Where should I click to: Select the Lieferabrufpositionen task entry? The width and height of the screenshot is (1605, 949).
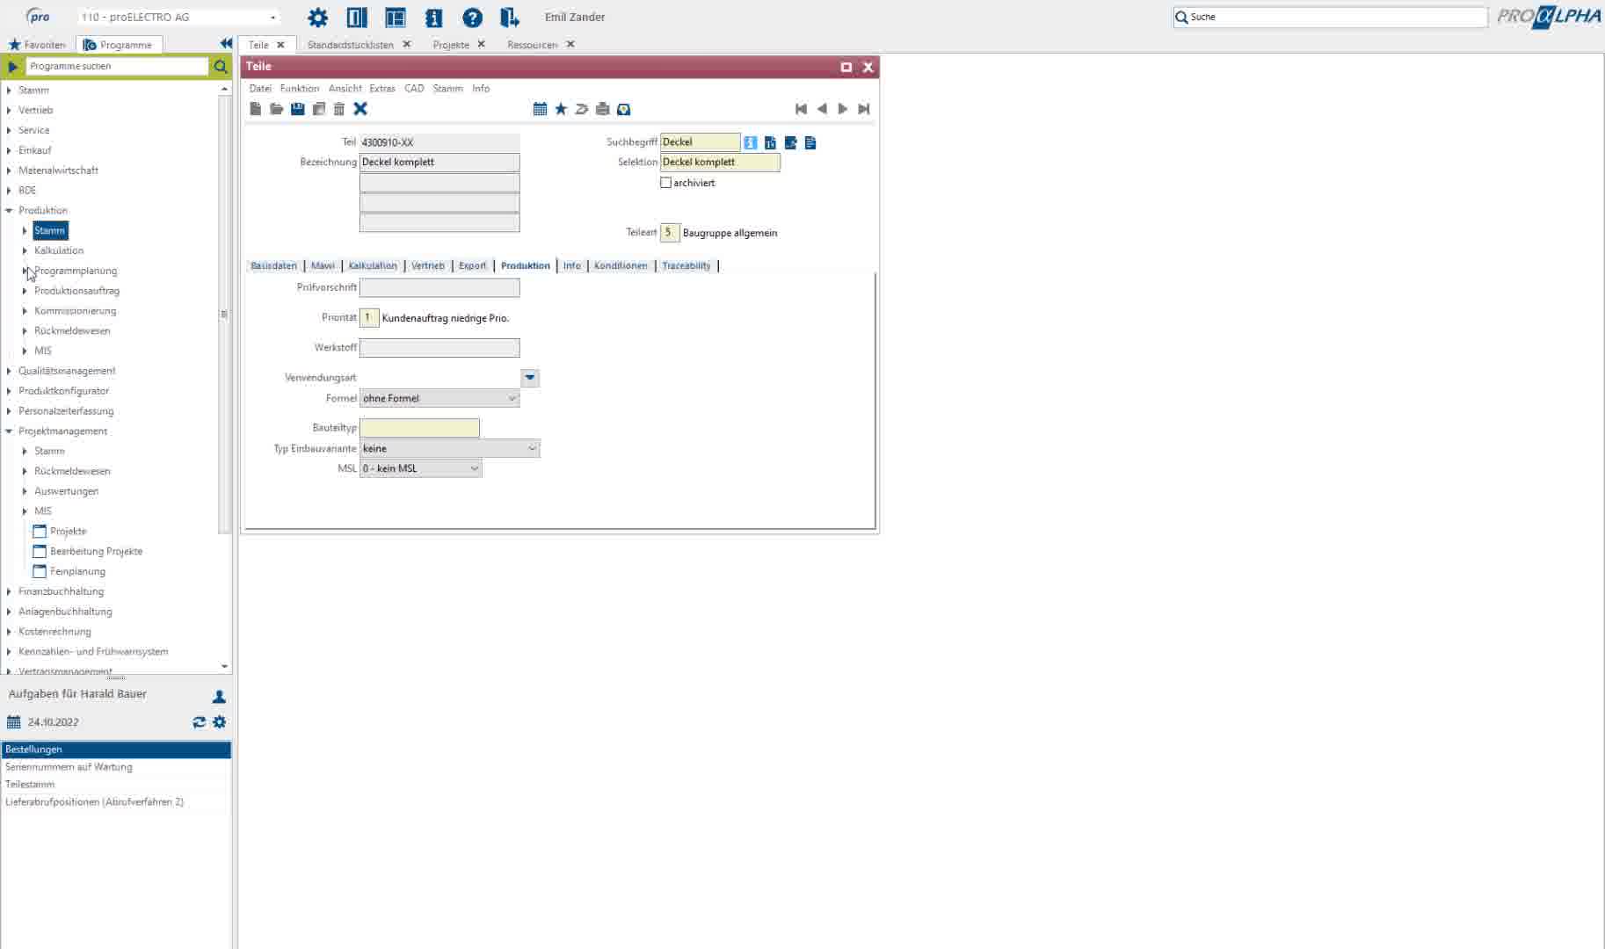[116, 801]
